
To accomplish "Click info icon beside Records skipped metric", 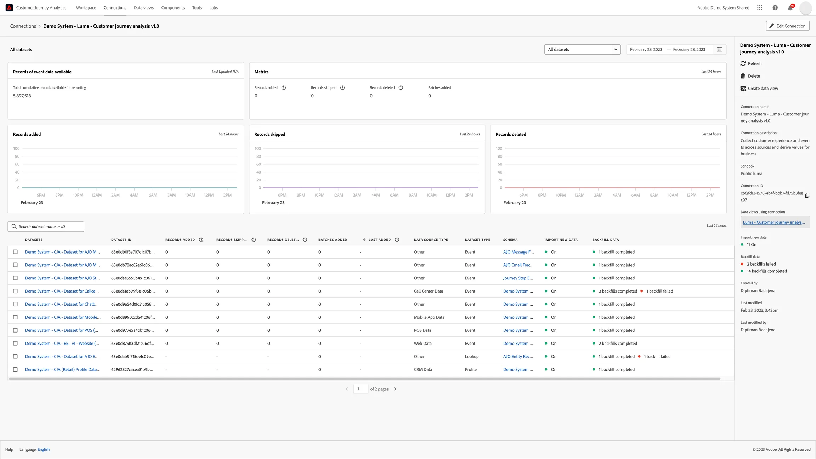I will point(342,87).
